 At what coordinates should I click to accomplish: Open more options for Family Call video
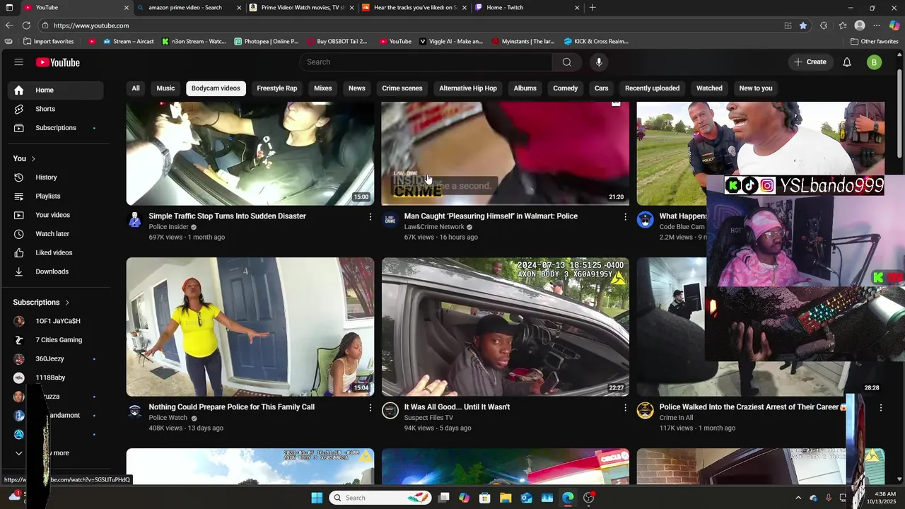click(x=370, y=408)
